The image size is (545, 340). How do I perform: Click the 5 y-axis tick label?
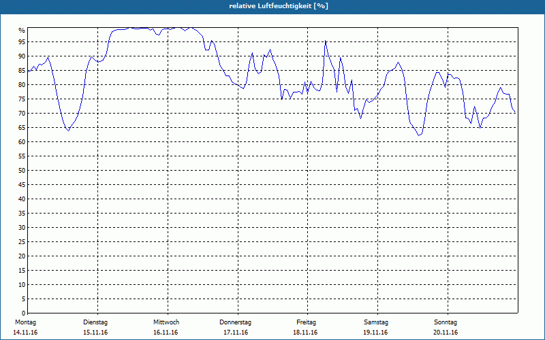23,299
